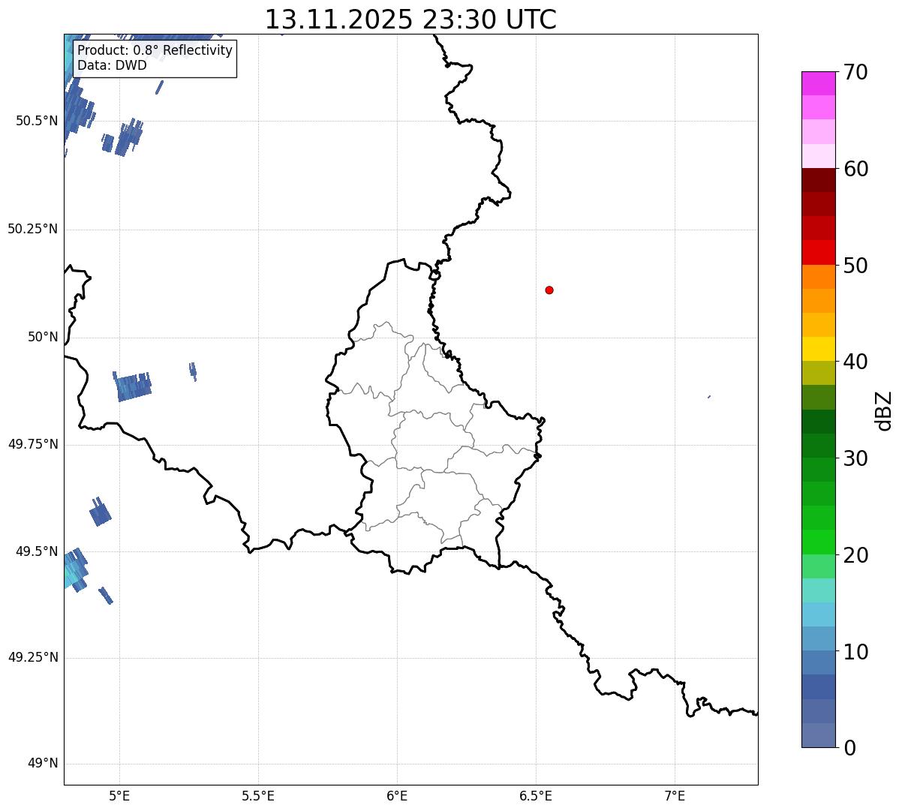Click the 5°E longitude label
The width and height of the screenshot is (902, 811).
click(120, 796)
